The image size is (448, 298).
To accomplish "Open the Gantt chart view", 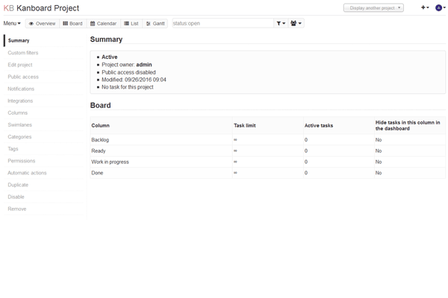I will click(155, 23).
